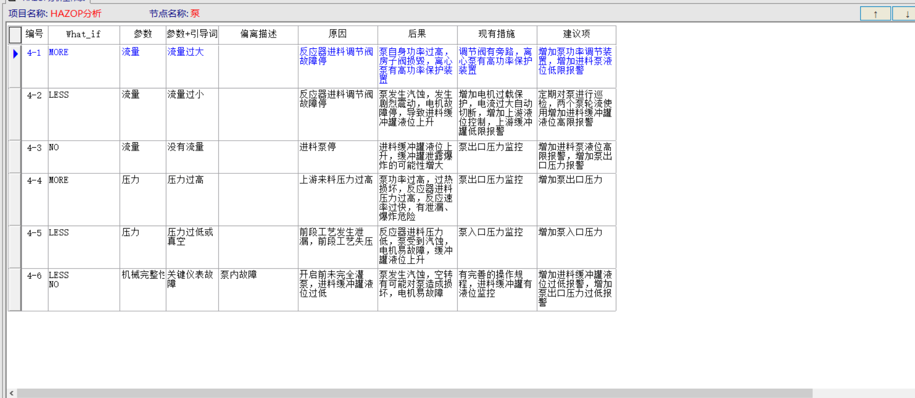Screen dimensions: 915x398
Task: Click the down arrow button
Action: click(x=905, y=14)
